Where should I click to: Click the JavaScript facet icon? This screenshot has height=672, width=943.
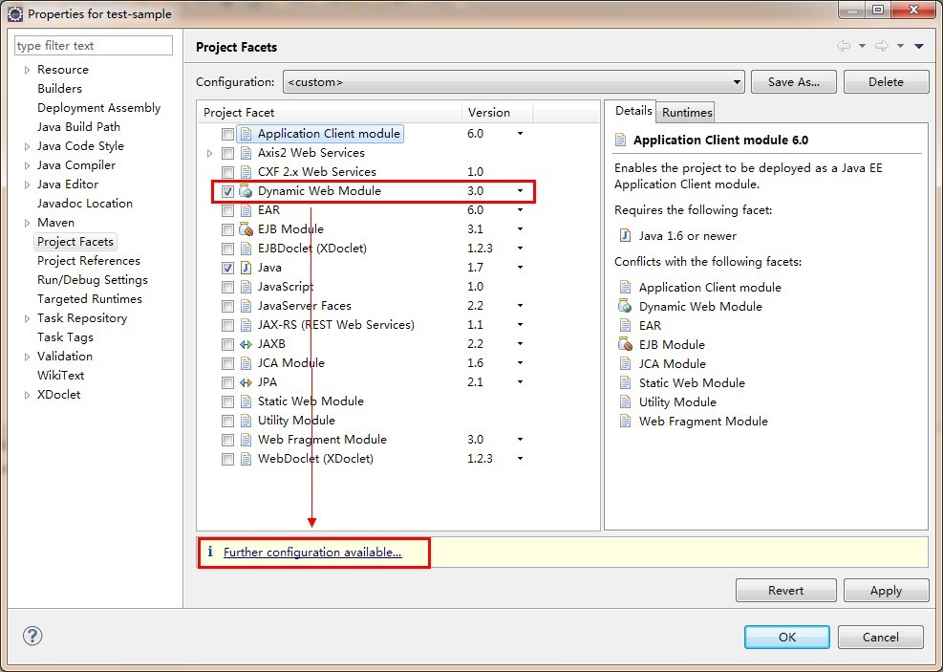(246, 287)
